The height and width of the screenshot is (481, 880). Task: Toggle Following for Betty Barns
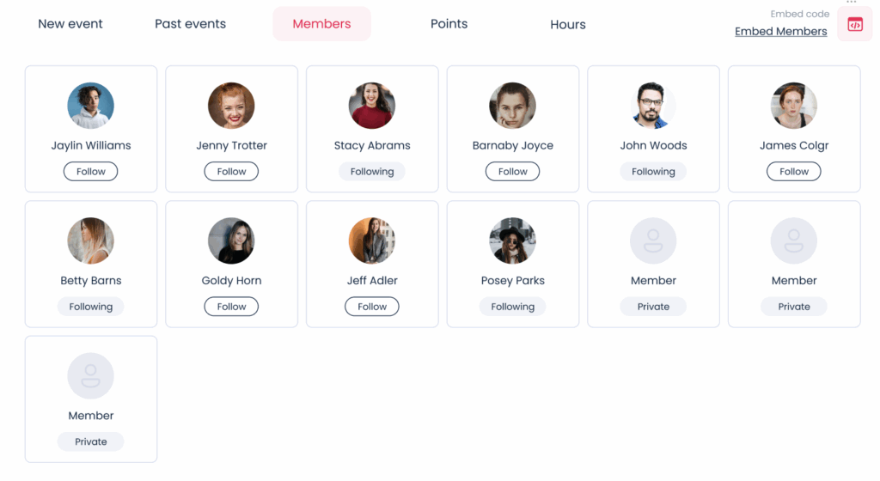[x=91, y=307]
